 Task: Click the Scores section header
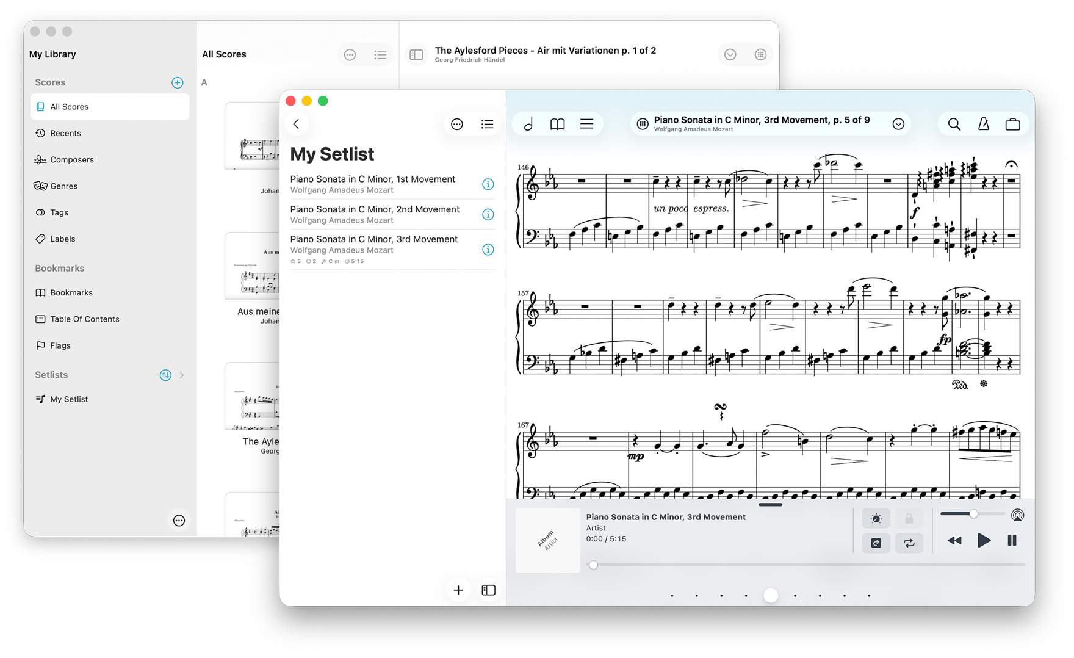click(x=50, y=82)
